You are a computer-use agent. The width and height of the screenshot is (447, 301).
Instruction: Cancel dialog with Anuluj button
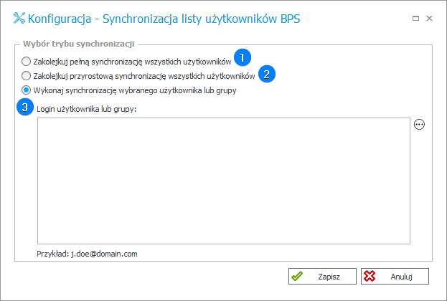(x=395, y=276)
